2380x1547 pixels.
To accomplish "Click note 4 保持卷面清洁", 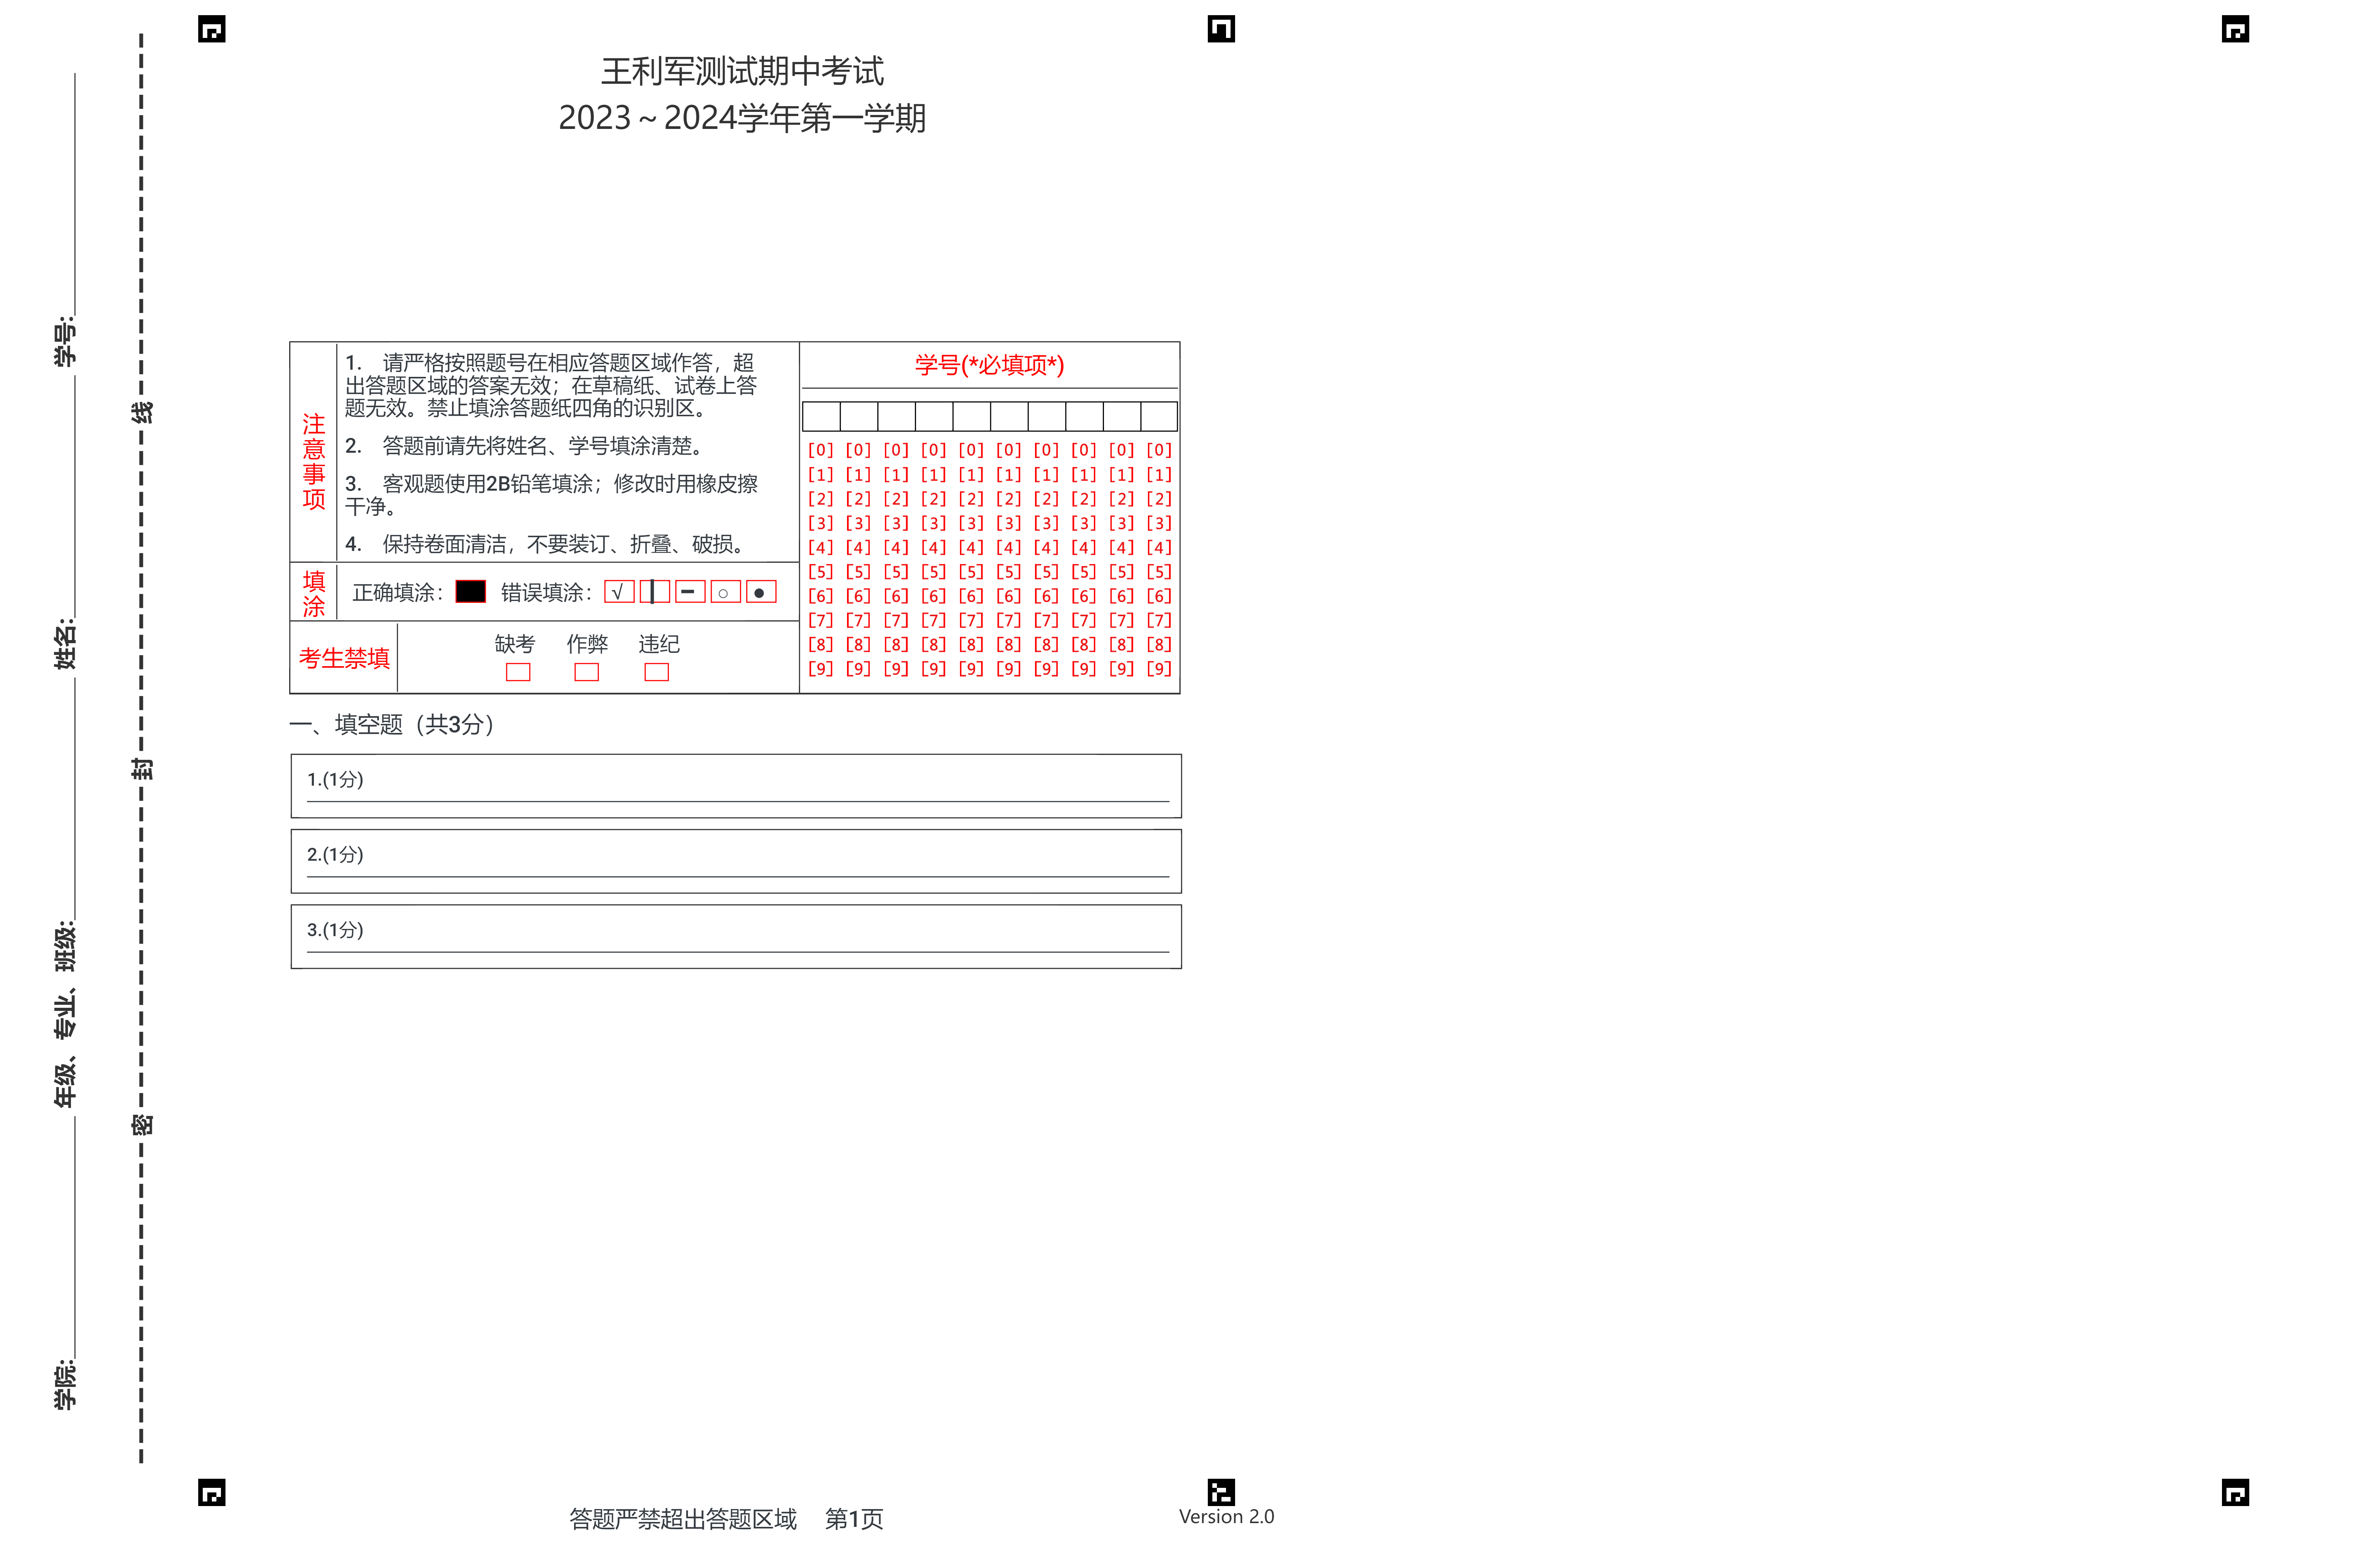I will pos(546,544).
